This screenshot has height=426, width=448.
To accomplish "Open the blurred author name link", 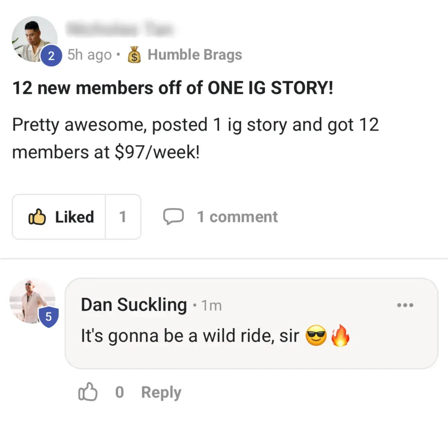I will tap(119, 28).
